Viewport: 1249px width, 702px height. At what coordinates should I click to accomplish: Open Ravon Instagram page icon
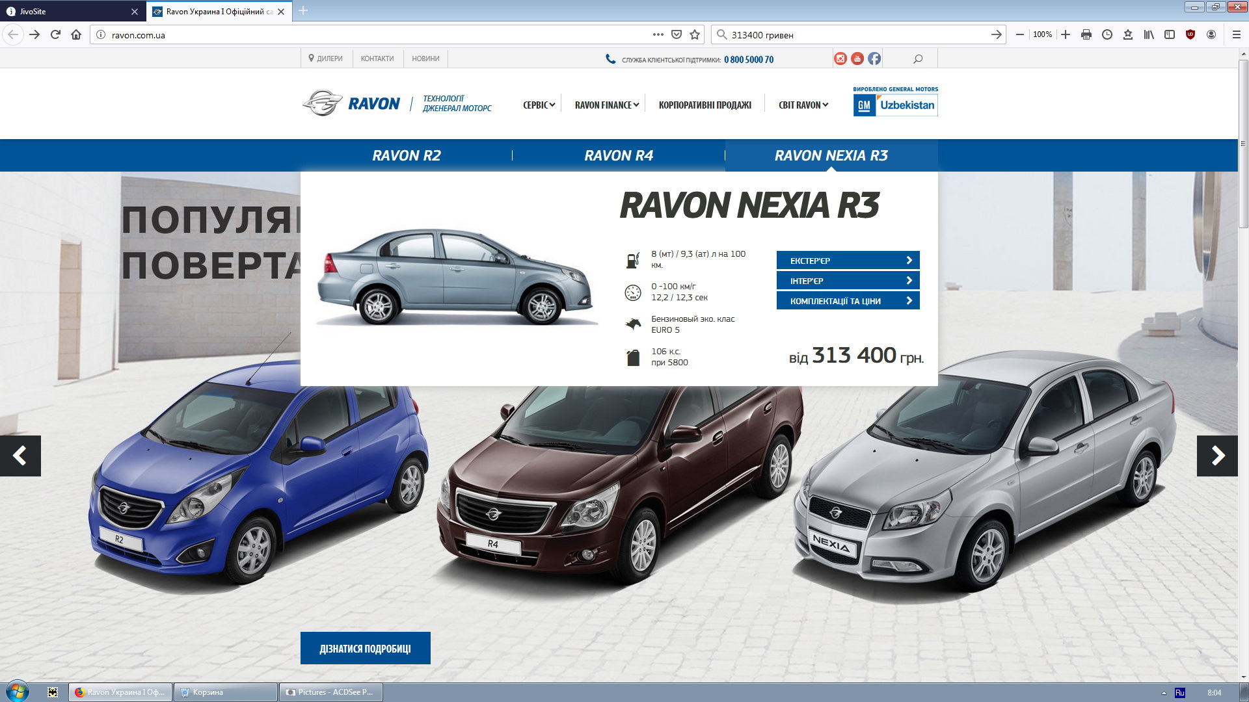tap(840, 58)
